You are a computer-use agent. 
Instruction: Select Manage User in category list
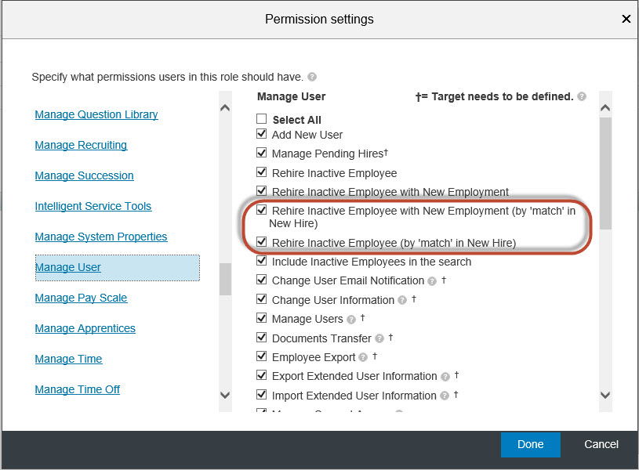(67, 267)
